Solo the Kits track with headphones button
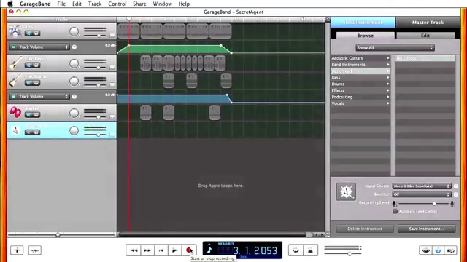This screenshot has height=262, width=467. click(x=36, y=33)
